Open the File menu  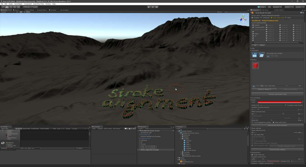point(2,4)
